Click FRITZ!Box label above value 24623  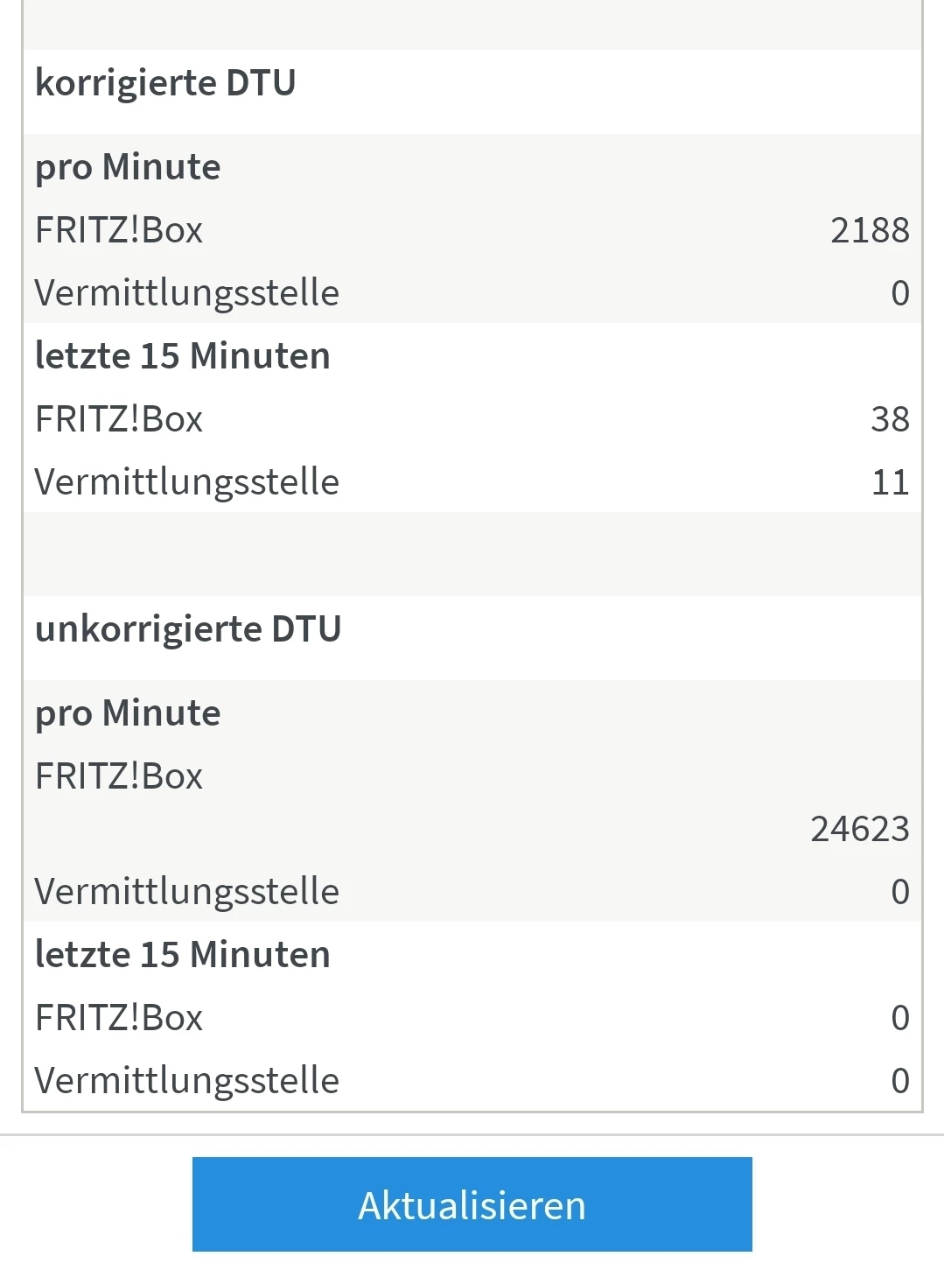coord(119,776)
